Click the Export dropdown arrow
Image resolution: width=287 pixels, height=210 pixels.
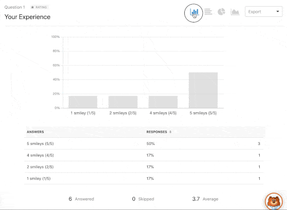click(x=277, y=11)
